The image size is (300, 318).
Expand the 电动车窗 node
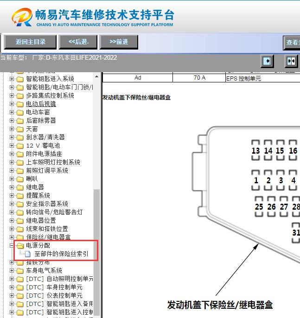coord(12,112)
